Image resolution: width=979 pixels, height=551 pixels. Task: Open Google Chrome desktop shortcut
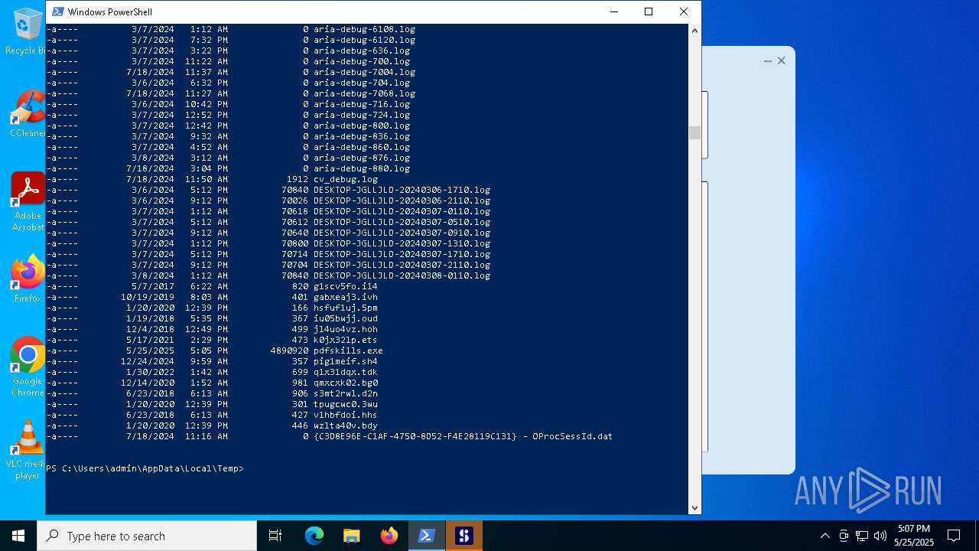coord(28,367)
